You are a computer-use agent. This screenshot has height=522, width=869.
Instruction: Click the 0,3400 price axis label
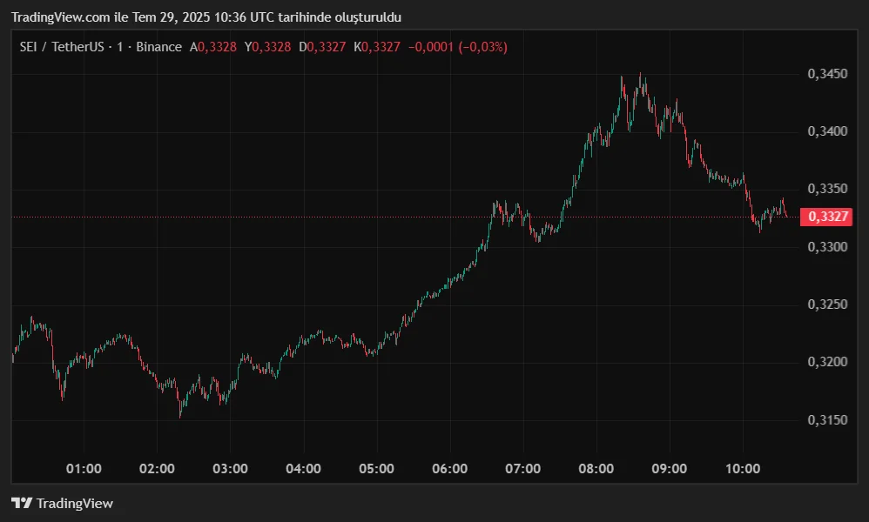827,131
